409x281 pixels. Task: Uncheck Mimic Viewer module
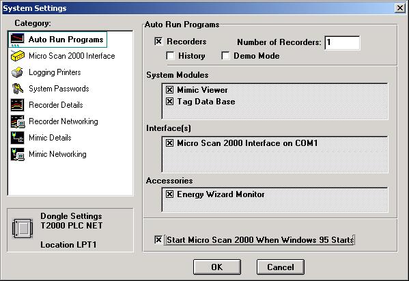[169, 90]
